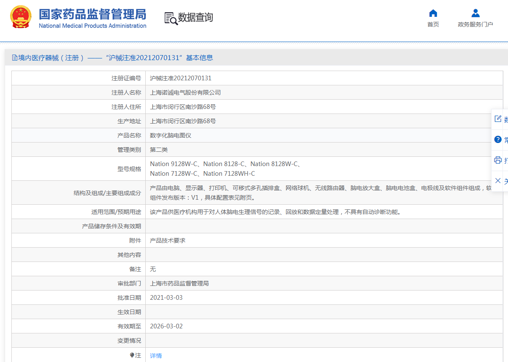Viewport: 508px width, 362px height.
Task: Click the document icon before 境内医疗器械
Action: tap(15, 58)
